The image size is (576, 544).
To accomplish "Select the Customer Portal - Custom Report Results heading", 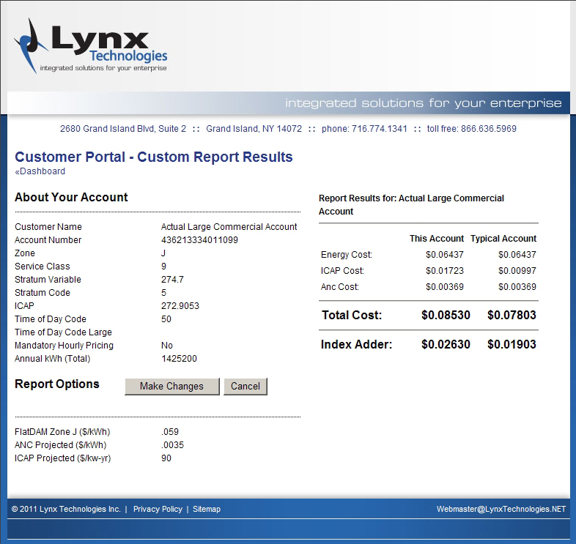I will pos(154,157).
